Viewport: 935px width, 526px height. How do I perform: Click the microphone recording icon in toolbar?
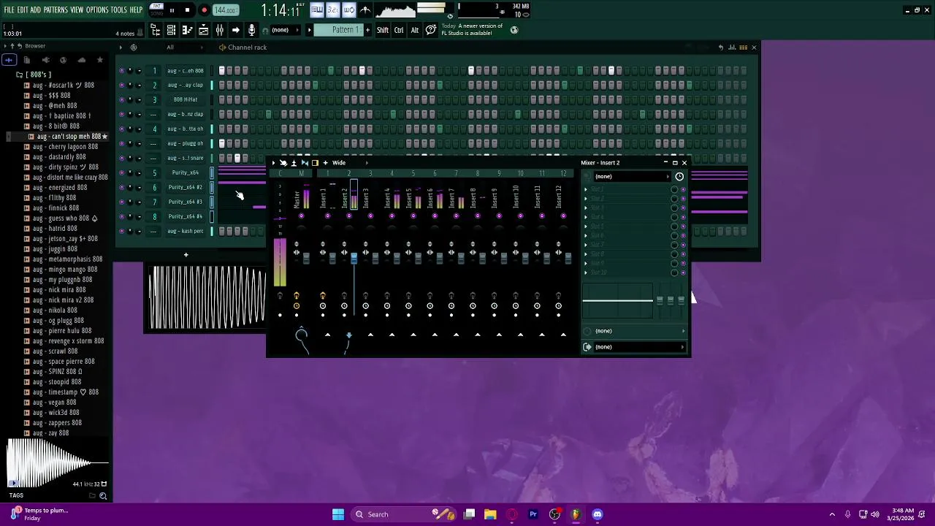pos(251,30)
